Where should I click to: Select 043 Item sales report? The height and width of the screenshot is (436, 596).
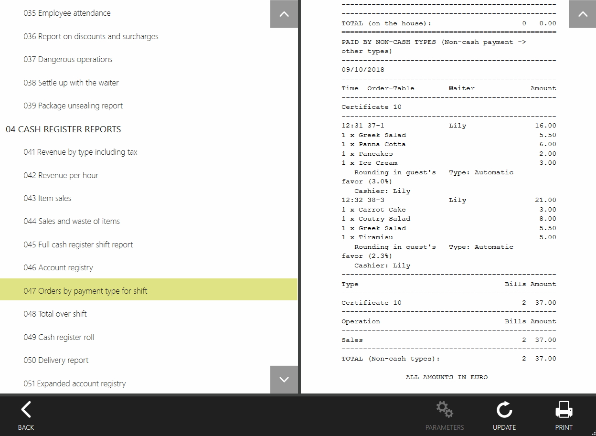47,199
